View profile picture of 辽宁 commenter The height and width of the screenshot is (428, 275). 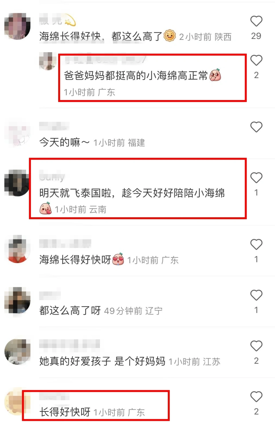tap(17, 300)
